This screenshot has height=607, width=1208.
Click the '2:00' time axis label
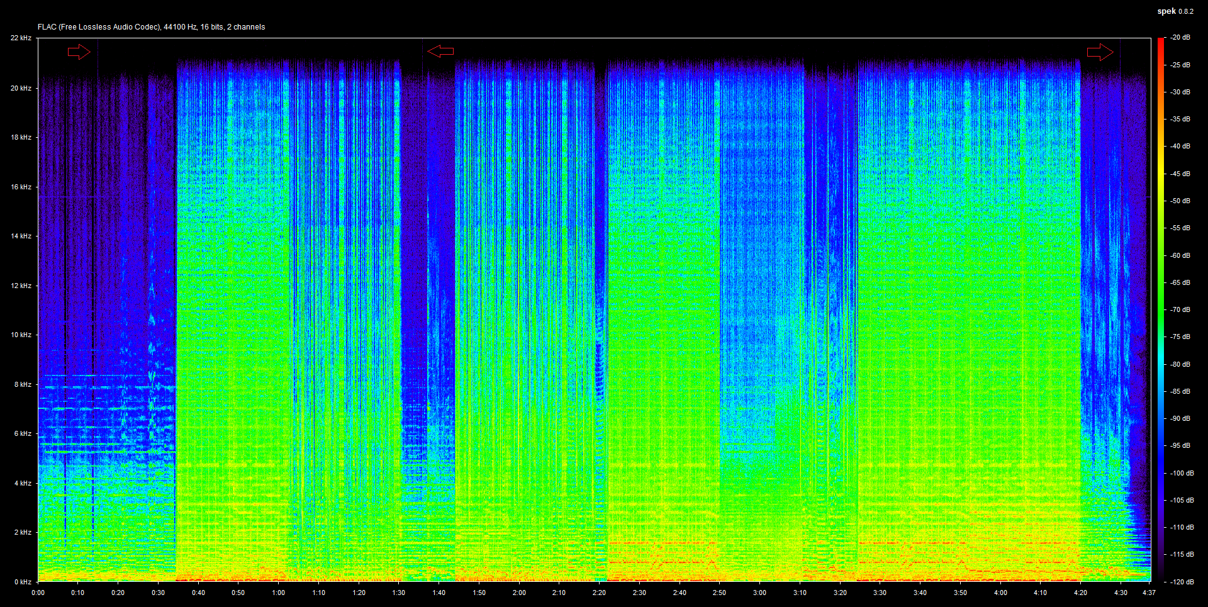tap(519, 593)
